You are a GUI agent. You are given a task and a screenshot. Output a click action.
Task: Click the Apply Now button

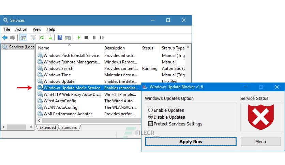[191, 141]
